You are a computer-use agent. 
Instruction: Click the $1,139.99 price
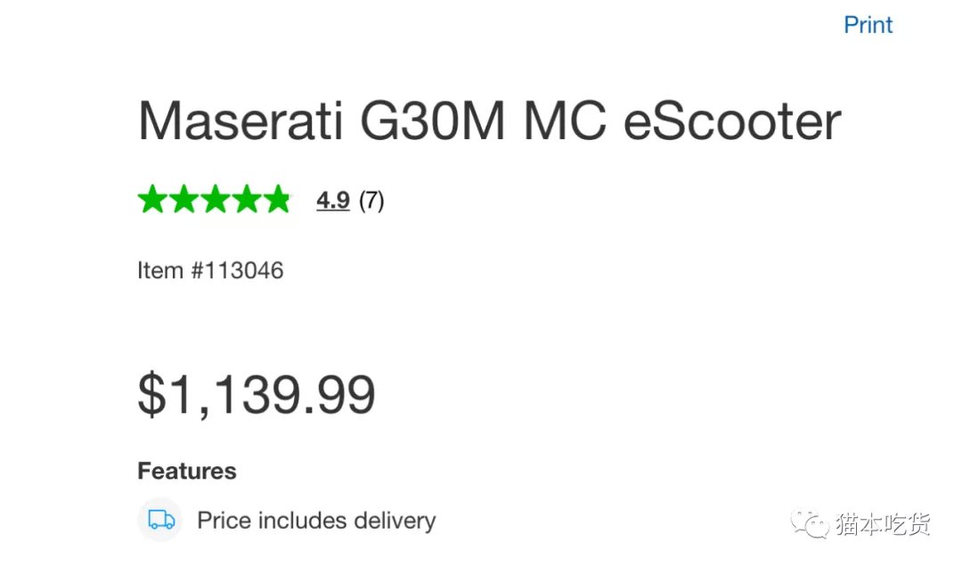tap(256, 394)
